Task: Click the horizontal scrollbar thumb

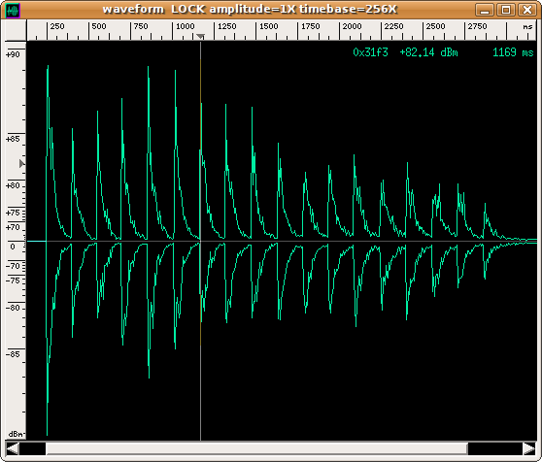Action: coord(256,448)
